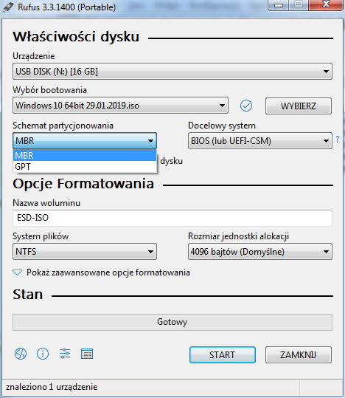Open the boot selection ISO dropdown
The image size is (345, 398).
point(120,106)
